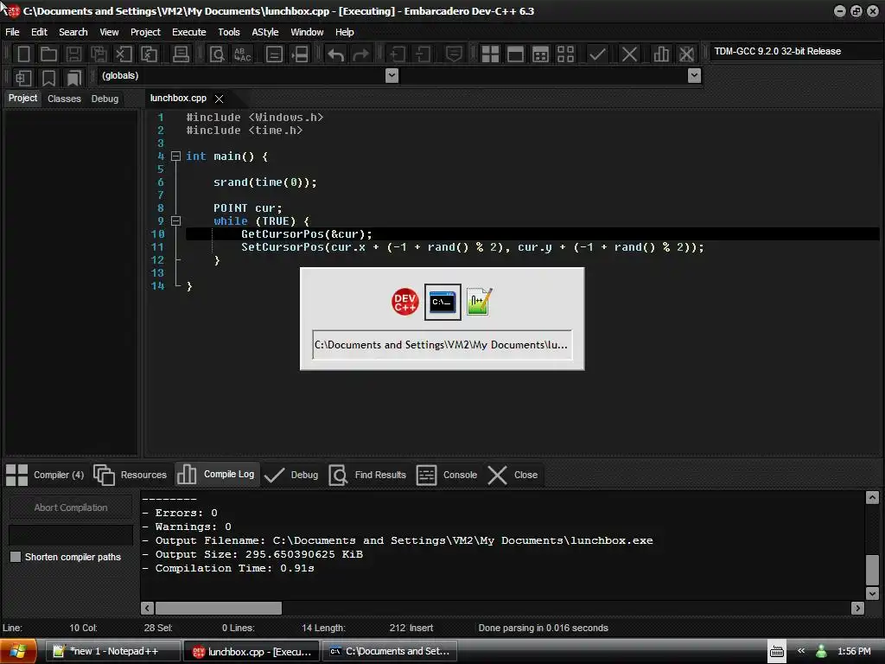
Task: Open the Windows Start button
Action: [x=18, y=651]
